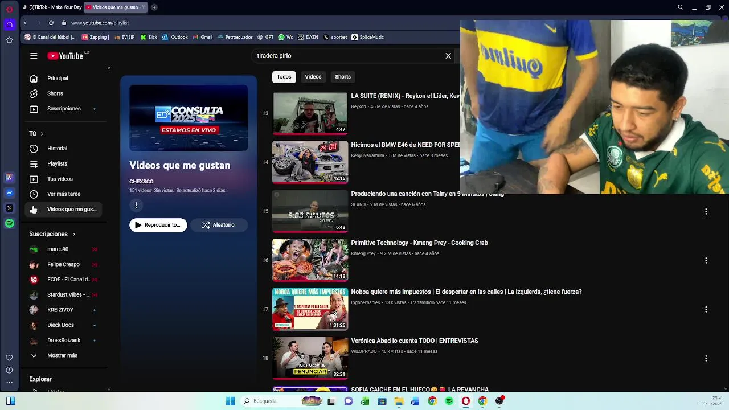The height and width of the screenshot is (410, 729).
Task: Play LA SUITE (REMIX) video thumbnail
Action: pos(310,113)
